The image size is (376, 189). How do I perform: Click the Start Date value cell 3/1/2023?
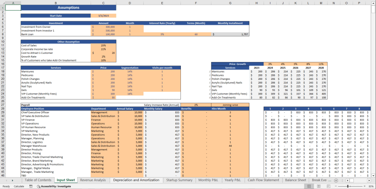click(x=103, y=16)
